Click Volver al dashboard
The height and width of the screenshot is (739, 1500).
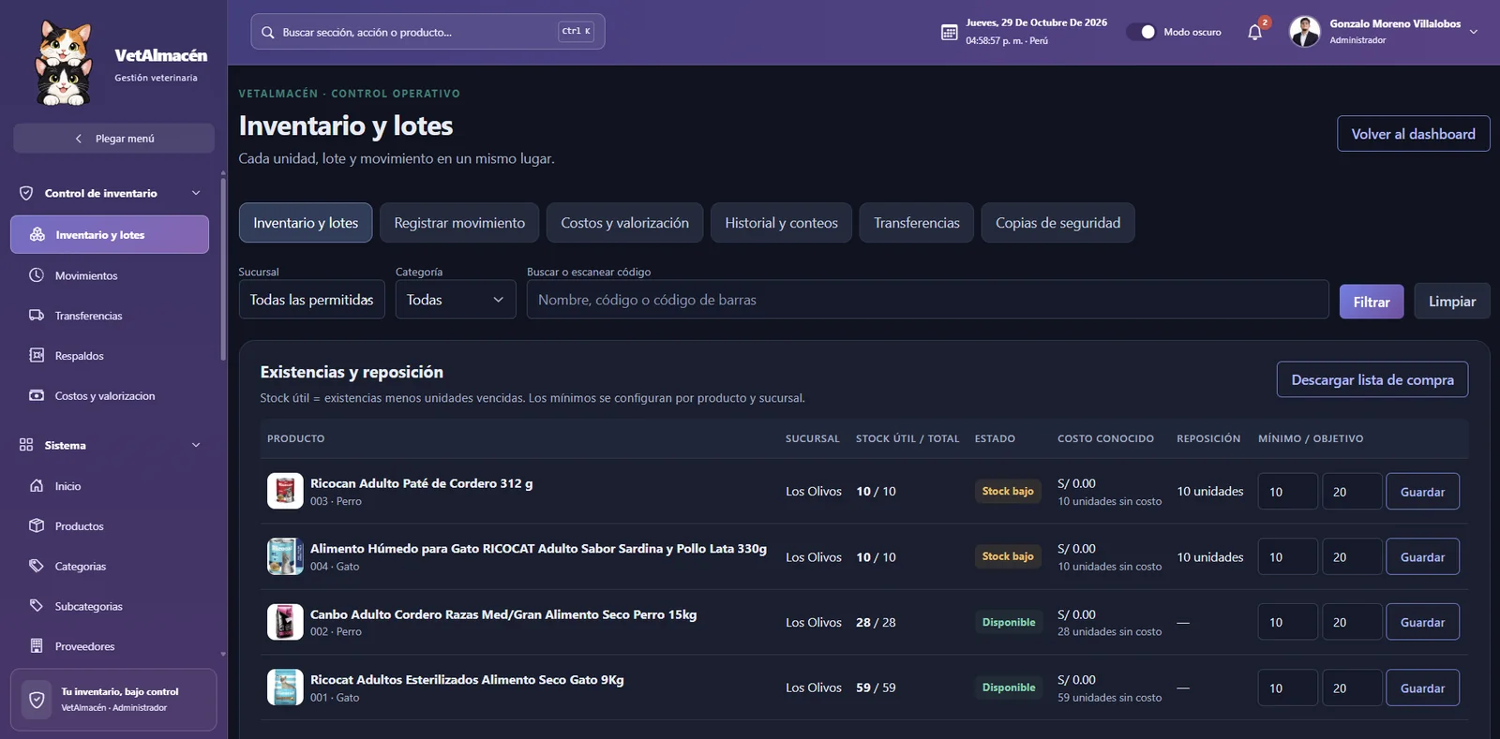[1414, 134]
